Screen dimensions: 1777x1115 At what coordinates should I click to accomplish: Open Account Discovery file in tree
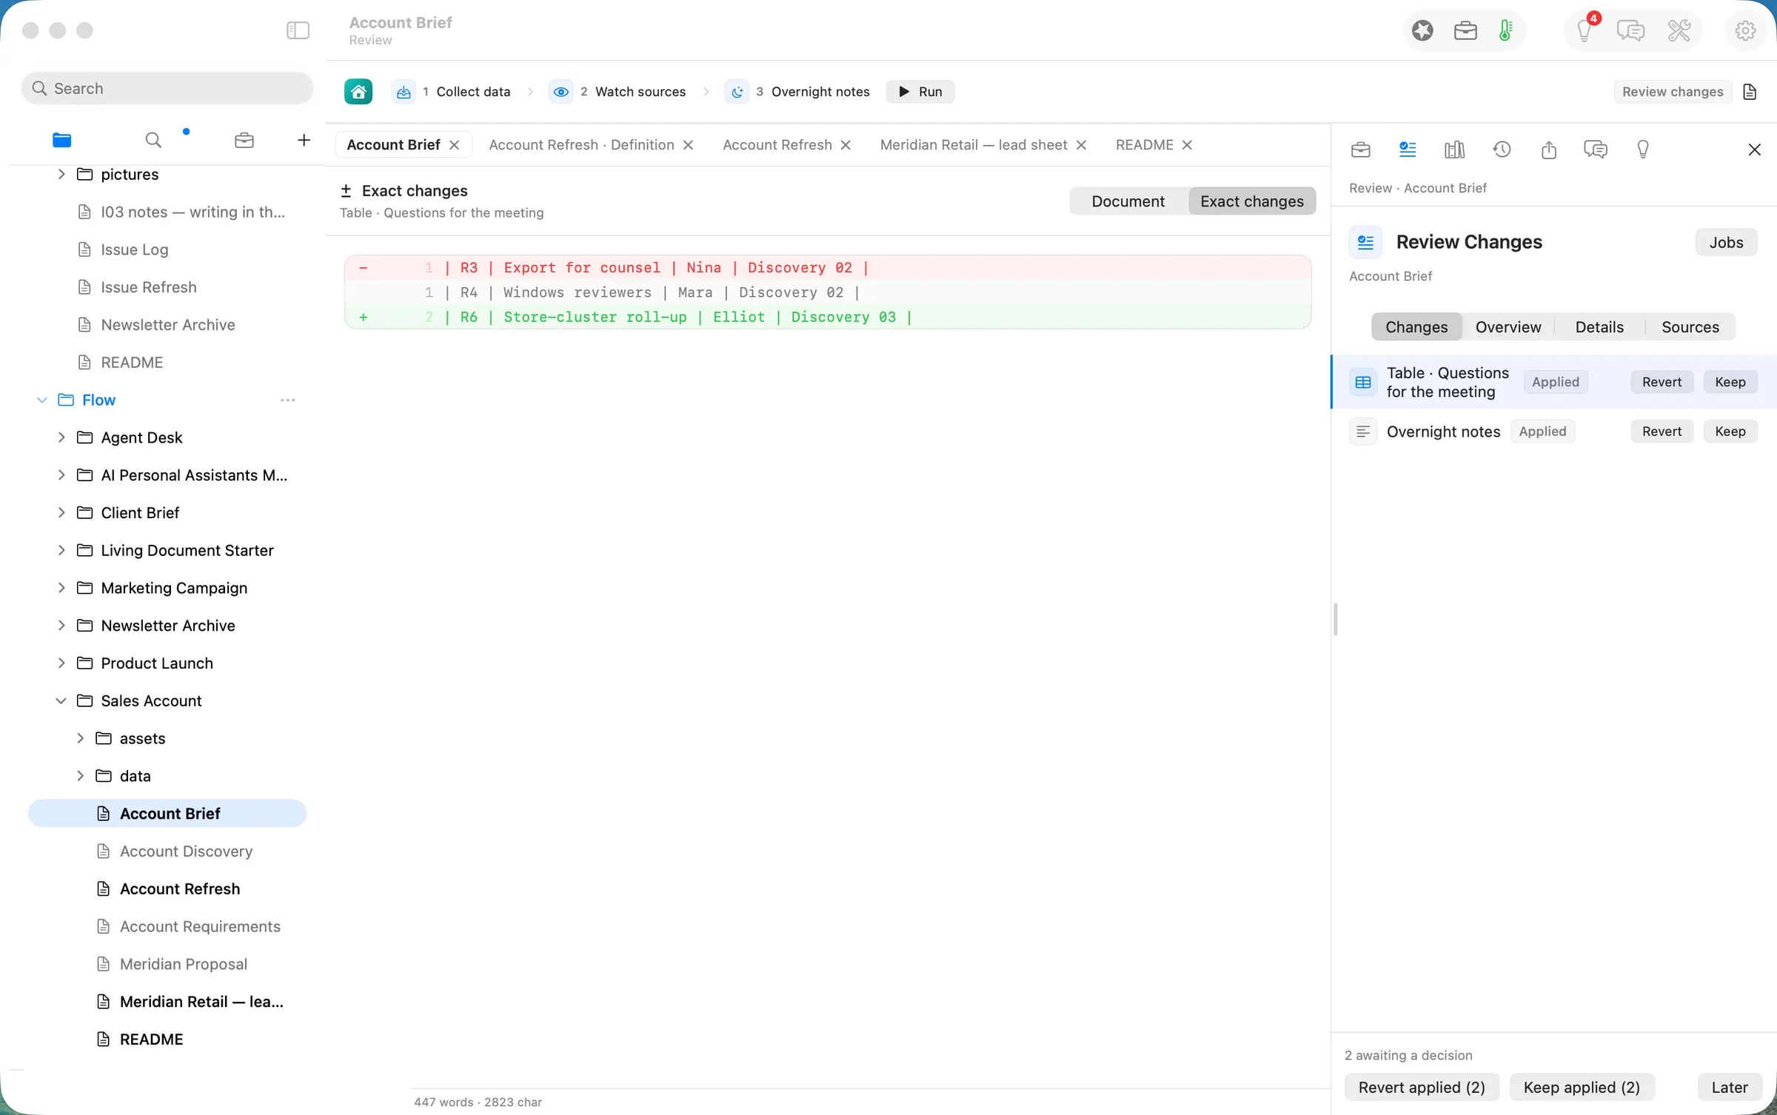point(186,851)
